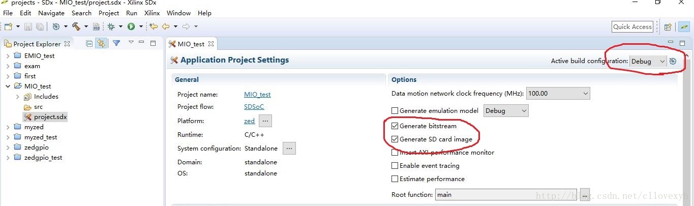The width and height of the screenshot is (694, 206).
Task: Click the filter funnel icon in Project Explorer
Action: point(116,43)
